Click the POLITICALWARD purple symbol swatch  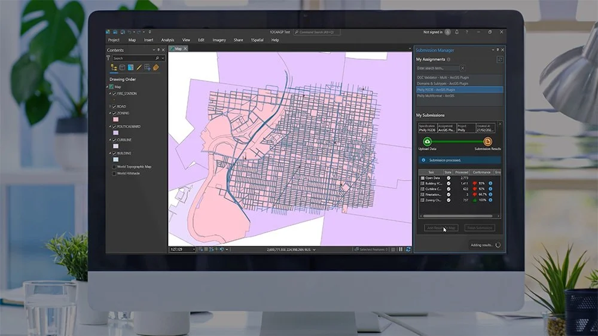tap(115, 133)
